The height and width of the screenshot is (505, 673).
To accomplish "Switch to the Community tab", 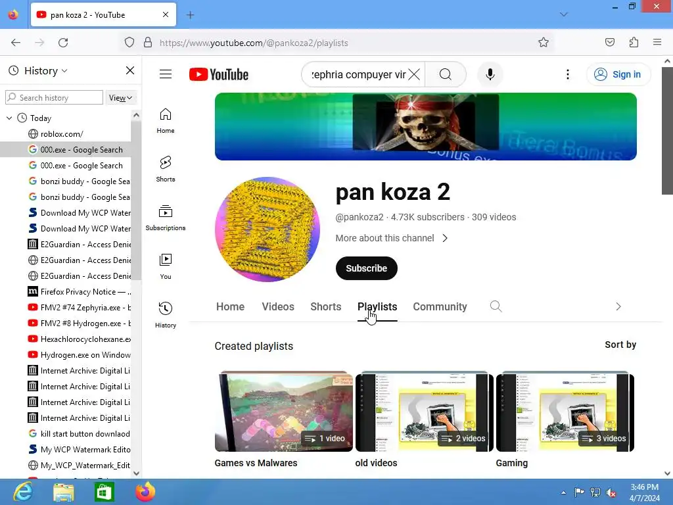I will (x=440, y=306).
